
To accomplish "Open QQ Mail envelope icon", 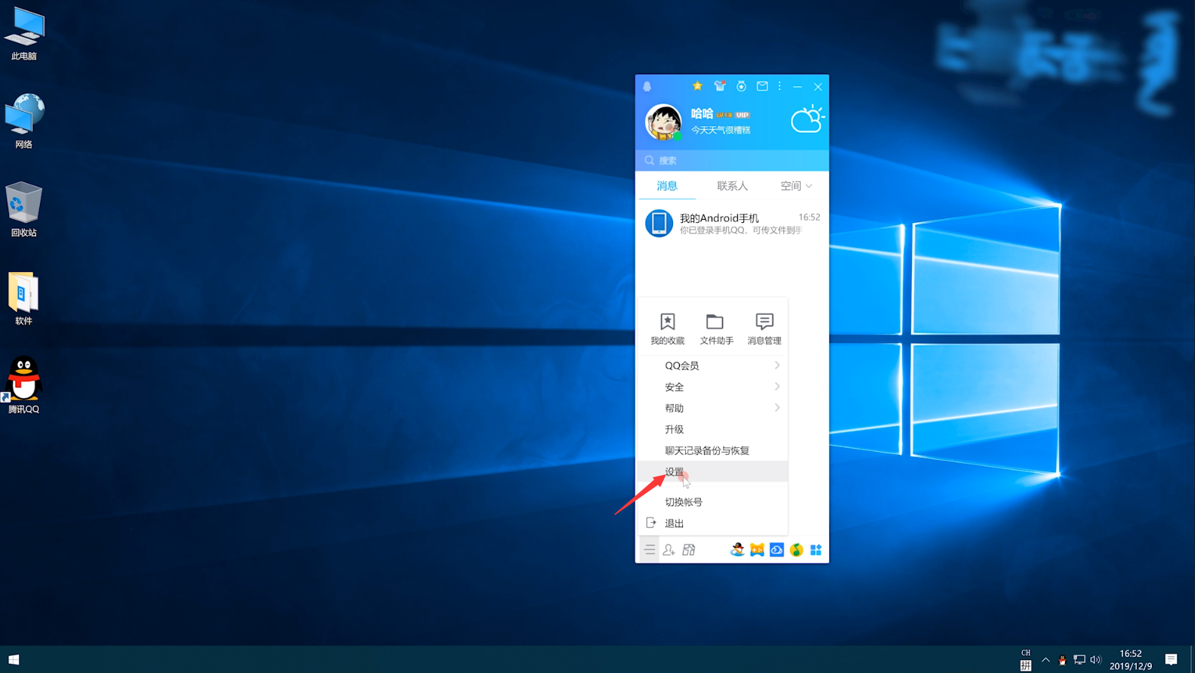I will tap(762, 86).
